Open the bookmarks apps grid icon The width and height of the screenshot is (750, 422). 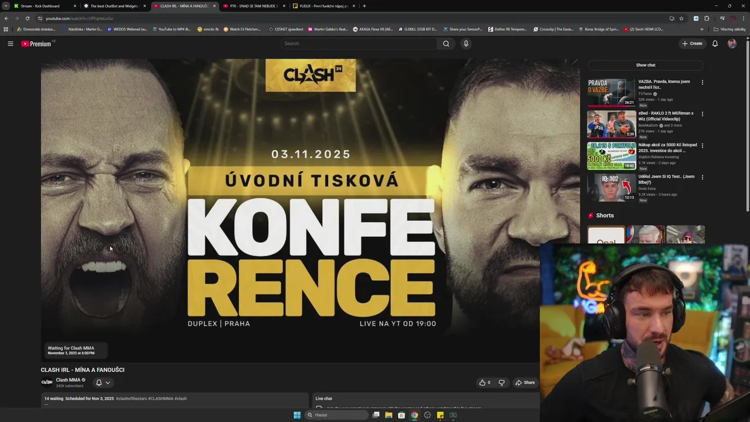(x=6, y=29)
